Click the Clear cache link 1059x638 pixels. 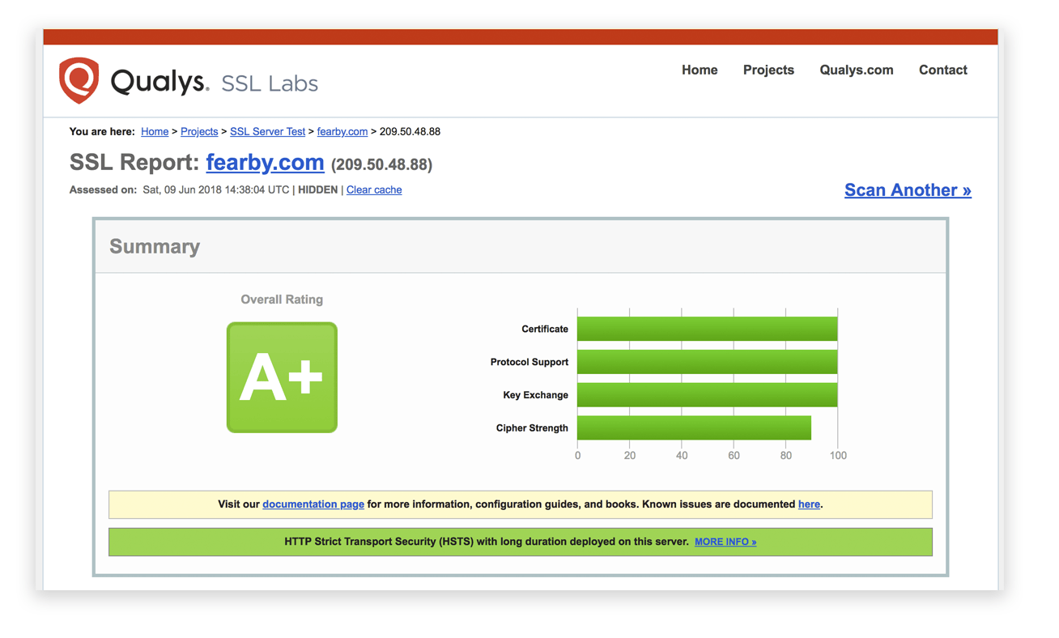pyautogui.click(x=374, y=190)
